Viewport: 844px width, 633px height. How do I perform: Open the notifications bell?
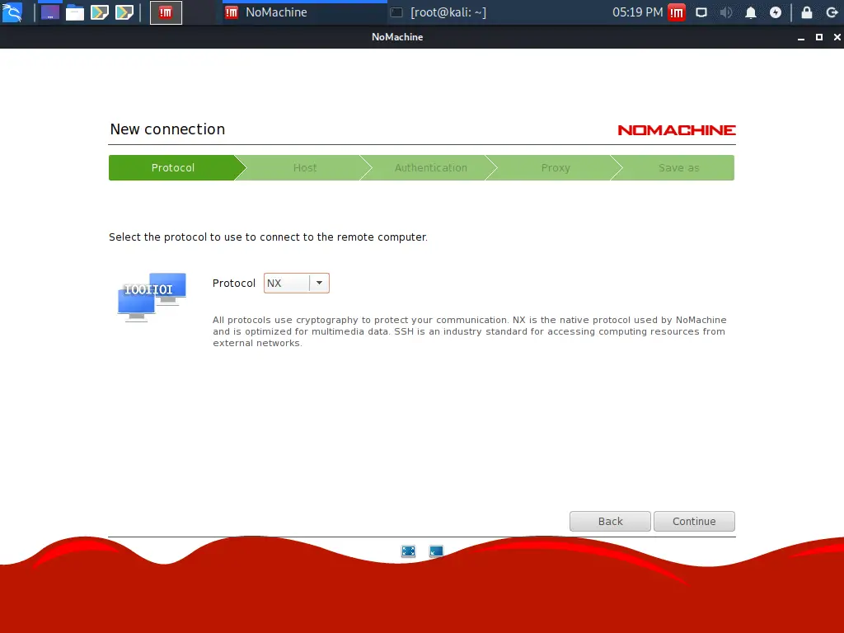click(x=751, y=12)
